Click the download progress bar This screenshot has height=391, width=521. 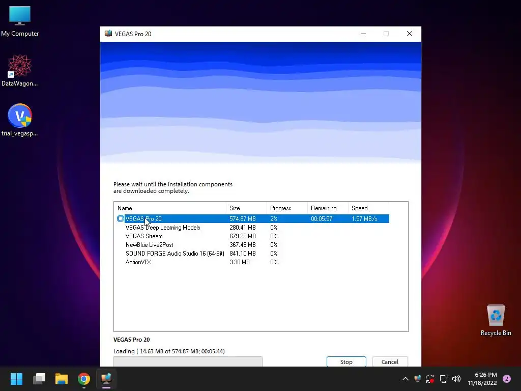pos(188,361)
